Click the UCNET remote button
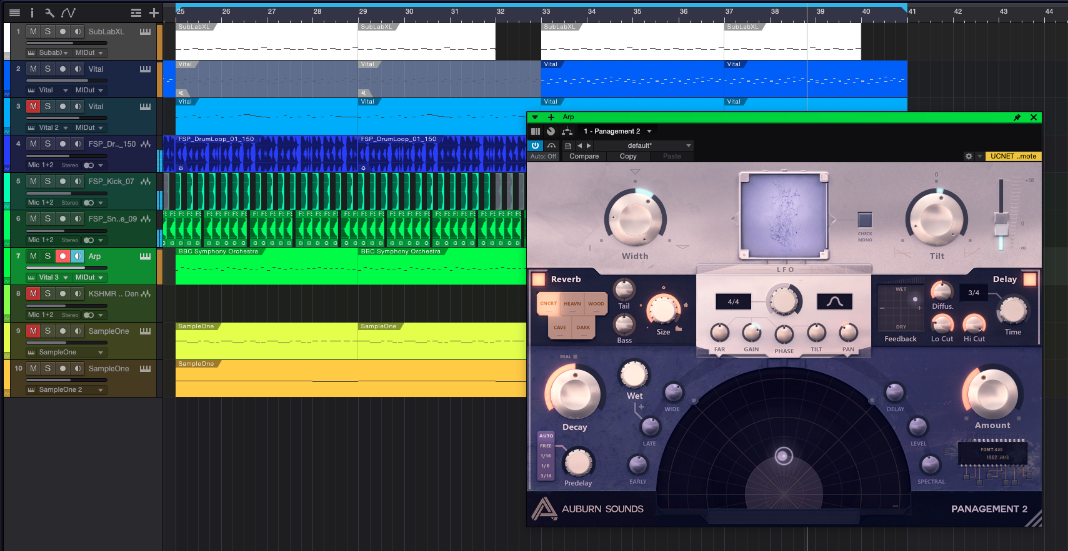 click(x=1013, y=157)
